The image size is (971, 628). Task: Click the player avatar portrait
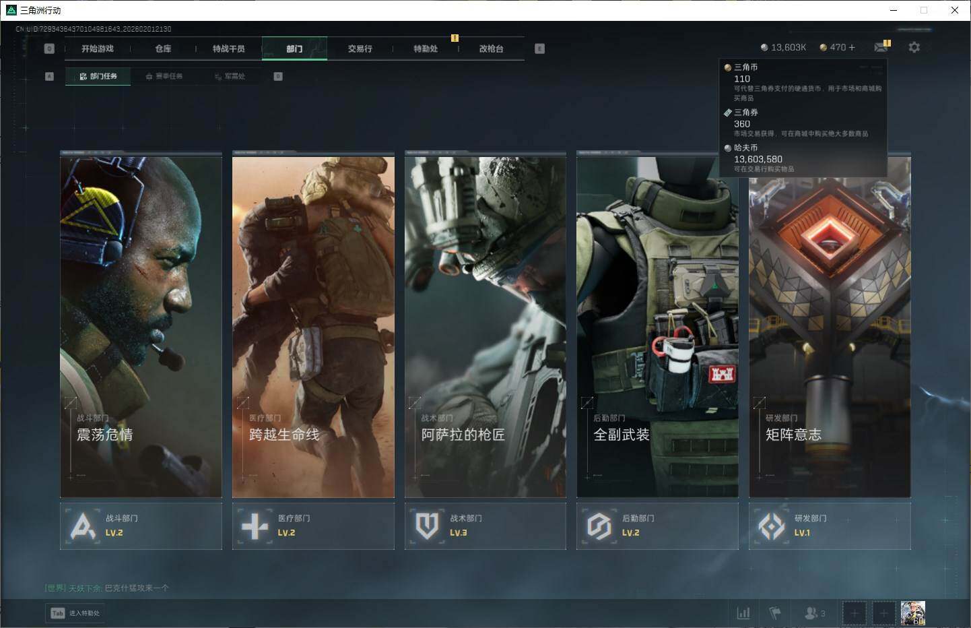coord(913,613)
